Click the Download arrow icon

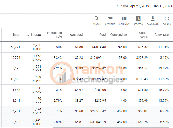click(153, 19)
